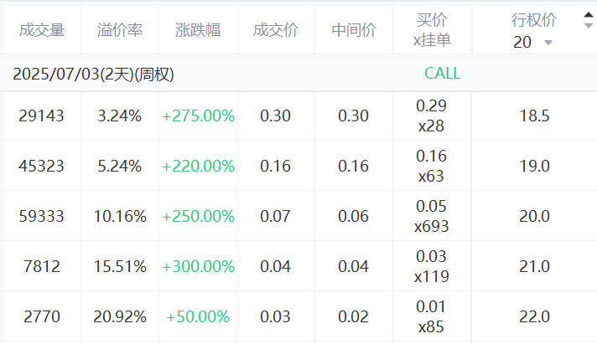Click the 中间价 column header
This screenshot has height=344, width=597.
click(x=354, y=29)
